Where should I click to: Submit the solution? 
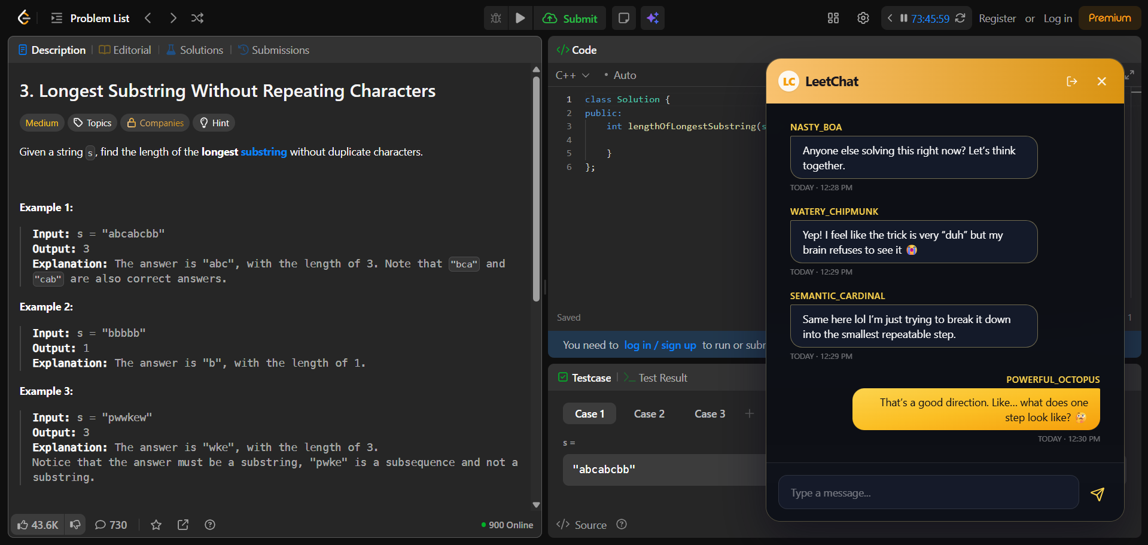[569, 18]
